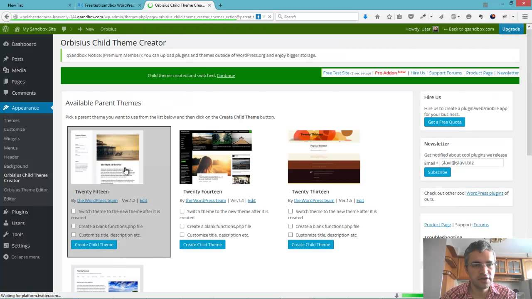This screenshot has height=299, width=532.
Task: Check create blank functions.php for Twenty Fourteen
Action: (x=182, y=226)
